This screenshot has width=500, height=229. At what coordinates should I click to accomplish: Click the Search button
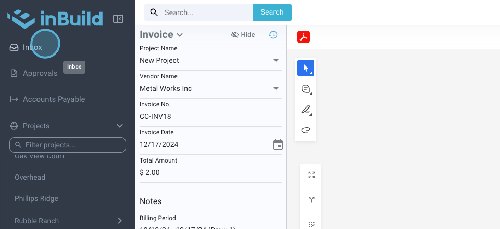click(x=272, y=12)
